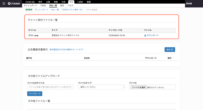Open 請求書設定の方法を確認する help link
Screen dimensions: 203x110
coord(66,50)
